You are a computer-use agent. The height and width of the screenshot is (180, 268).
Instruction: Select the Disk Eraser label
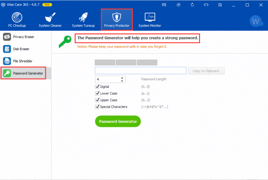pyautogui.click(x=21, y=49)
